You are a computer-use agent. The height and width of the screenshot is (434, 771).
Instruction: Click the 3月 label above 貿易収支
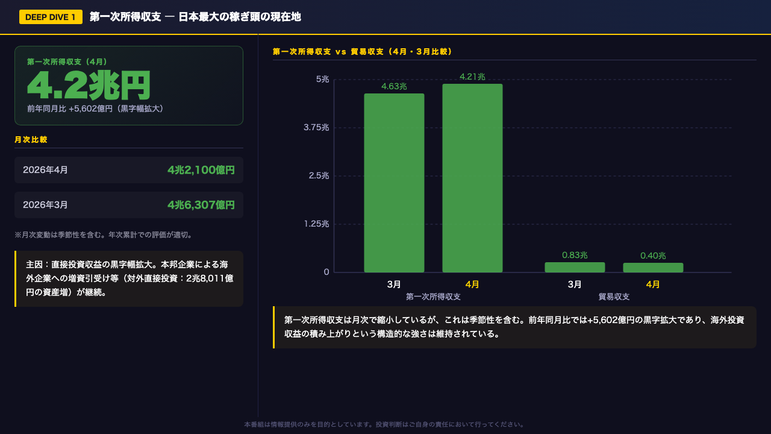(x=575, y=284)
